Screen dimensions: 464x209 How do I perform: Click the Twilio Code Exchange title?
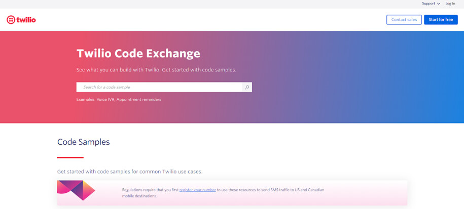(138, 54)
